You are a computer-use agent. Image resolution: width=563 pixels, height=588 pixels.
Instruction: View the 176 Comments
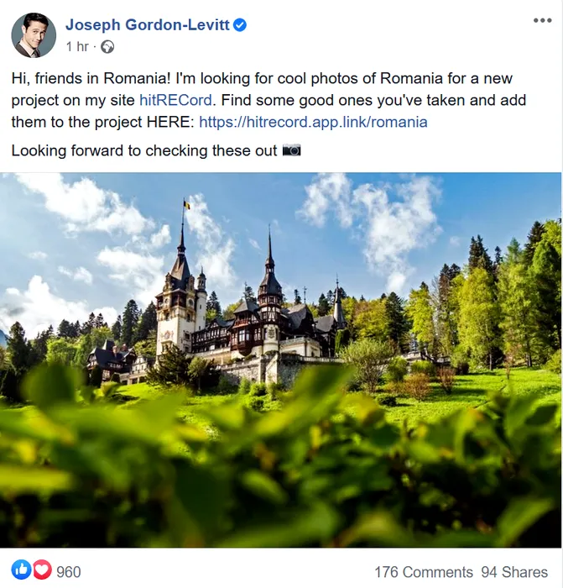424,572
